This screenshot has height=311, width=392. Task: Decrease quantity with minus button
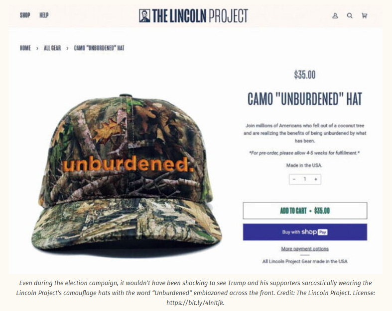point(294,179)
